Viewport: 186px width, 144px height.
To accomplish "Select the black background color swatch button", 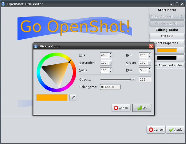I will click(x=167, y=58).
